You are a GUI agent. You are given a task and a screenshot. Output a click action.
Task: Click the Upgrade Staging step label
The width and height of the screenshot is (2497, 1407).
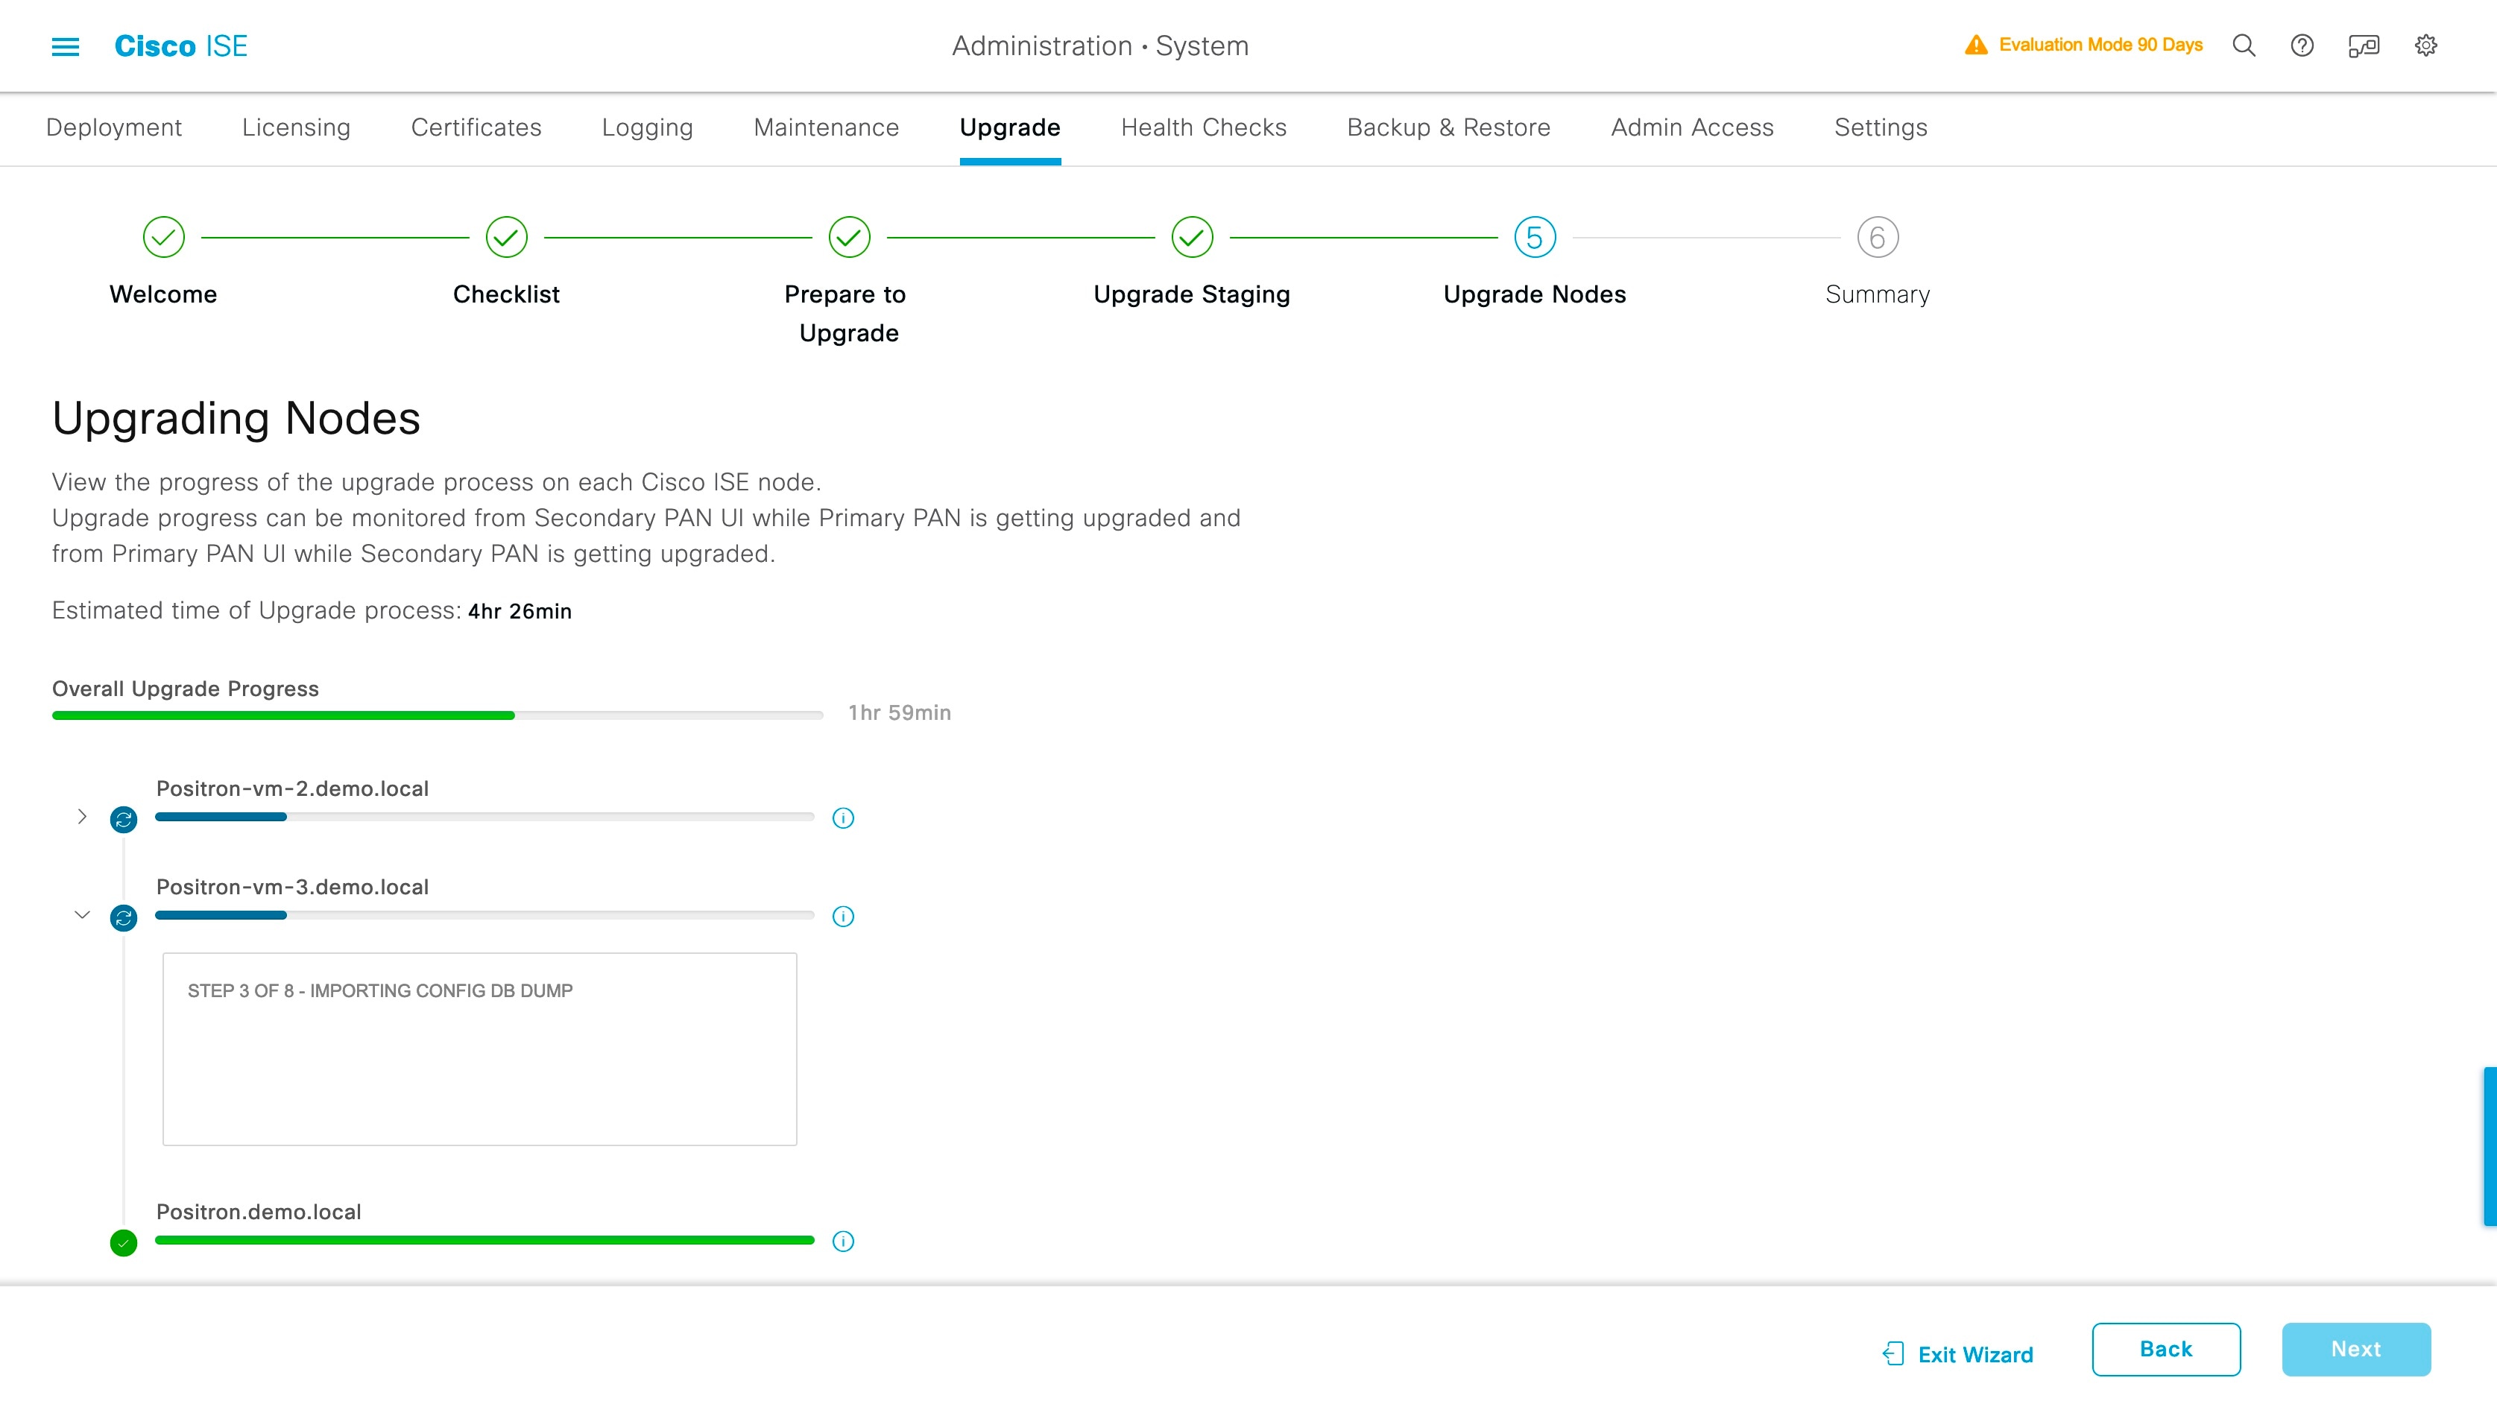click(1191, 294)
